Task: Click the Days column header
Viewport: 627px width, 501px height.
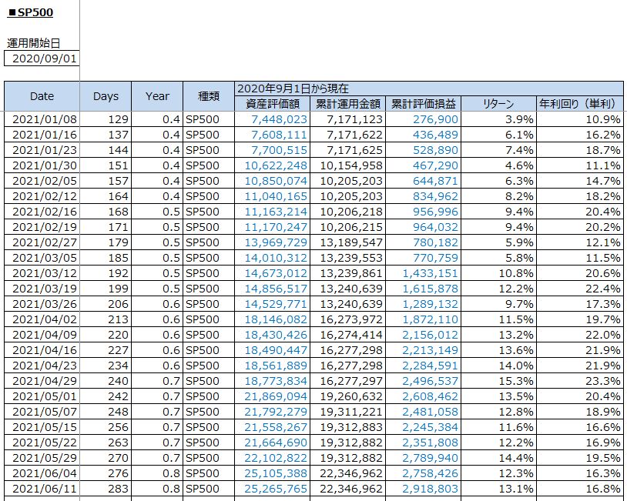Action: pos(106,96)
